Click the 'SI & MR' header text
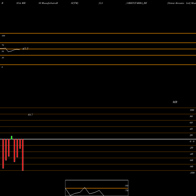Screen dimensions: 196x196 (21, 3)
